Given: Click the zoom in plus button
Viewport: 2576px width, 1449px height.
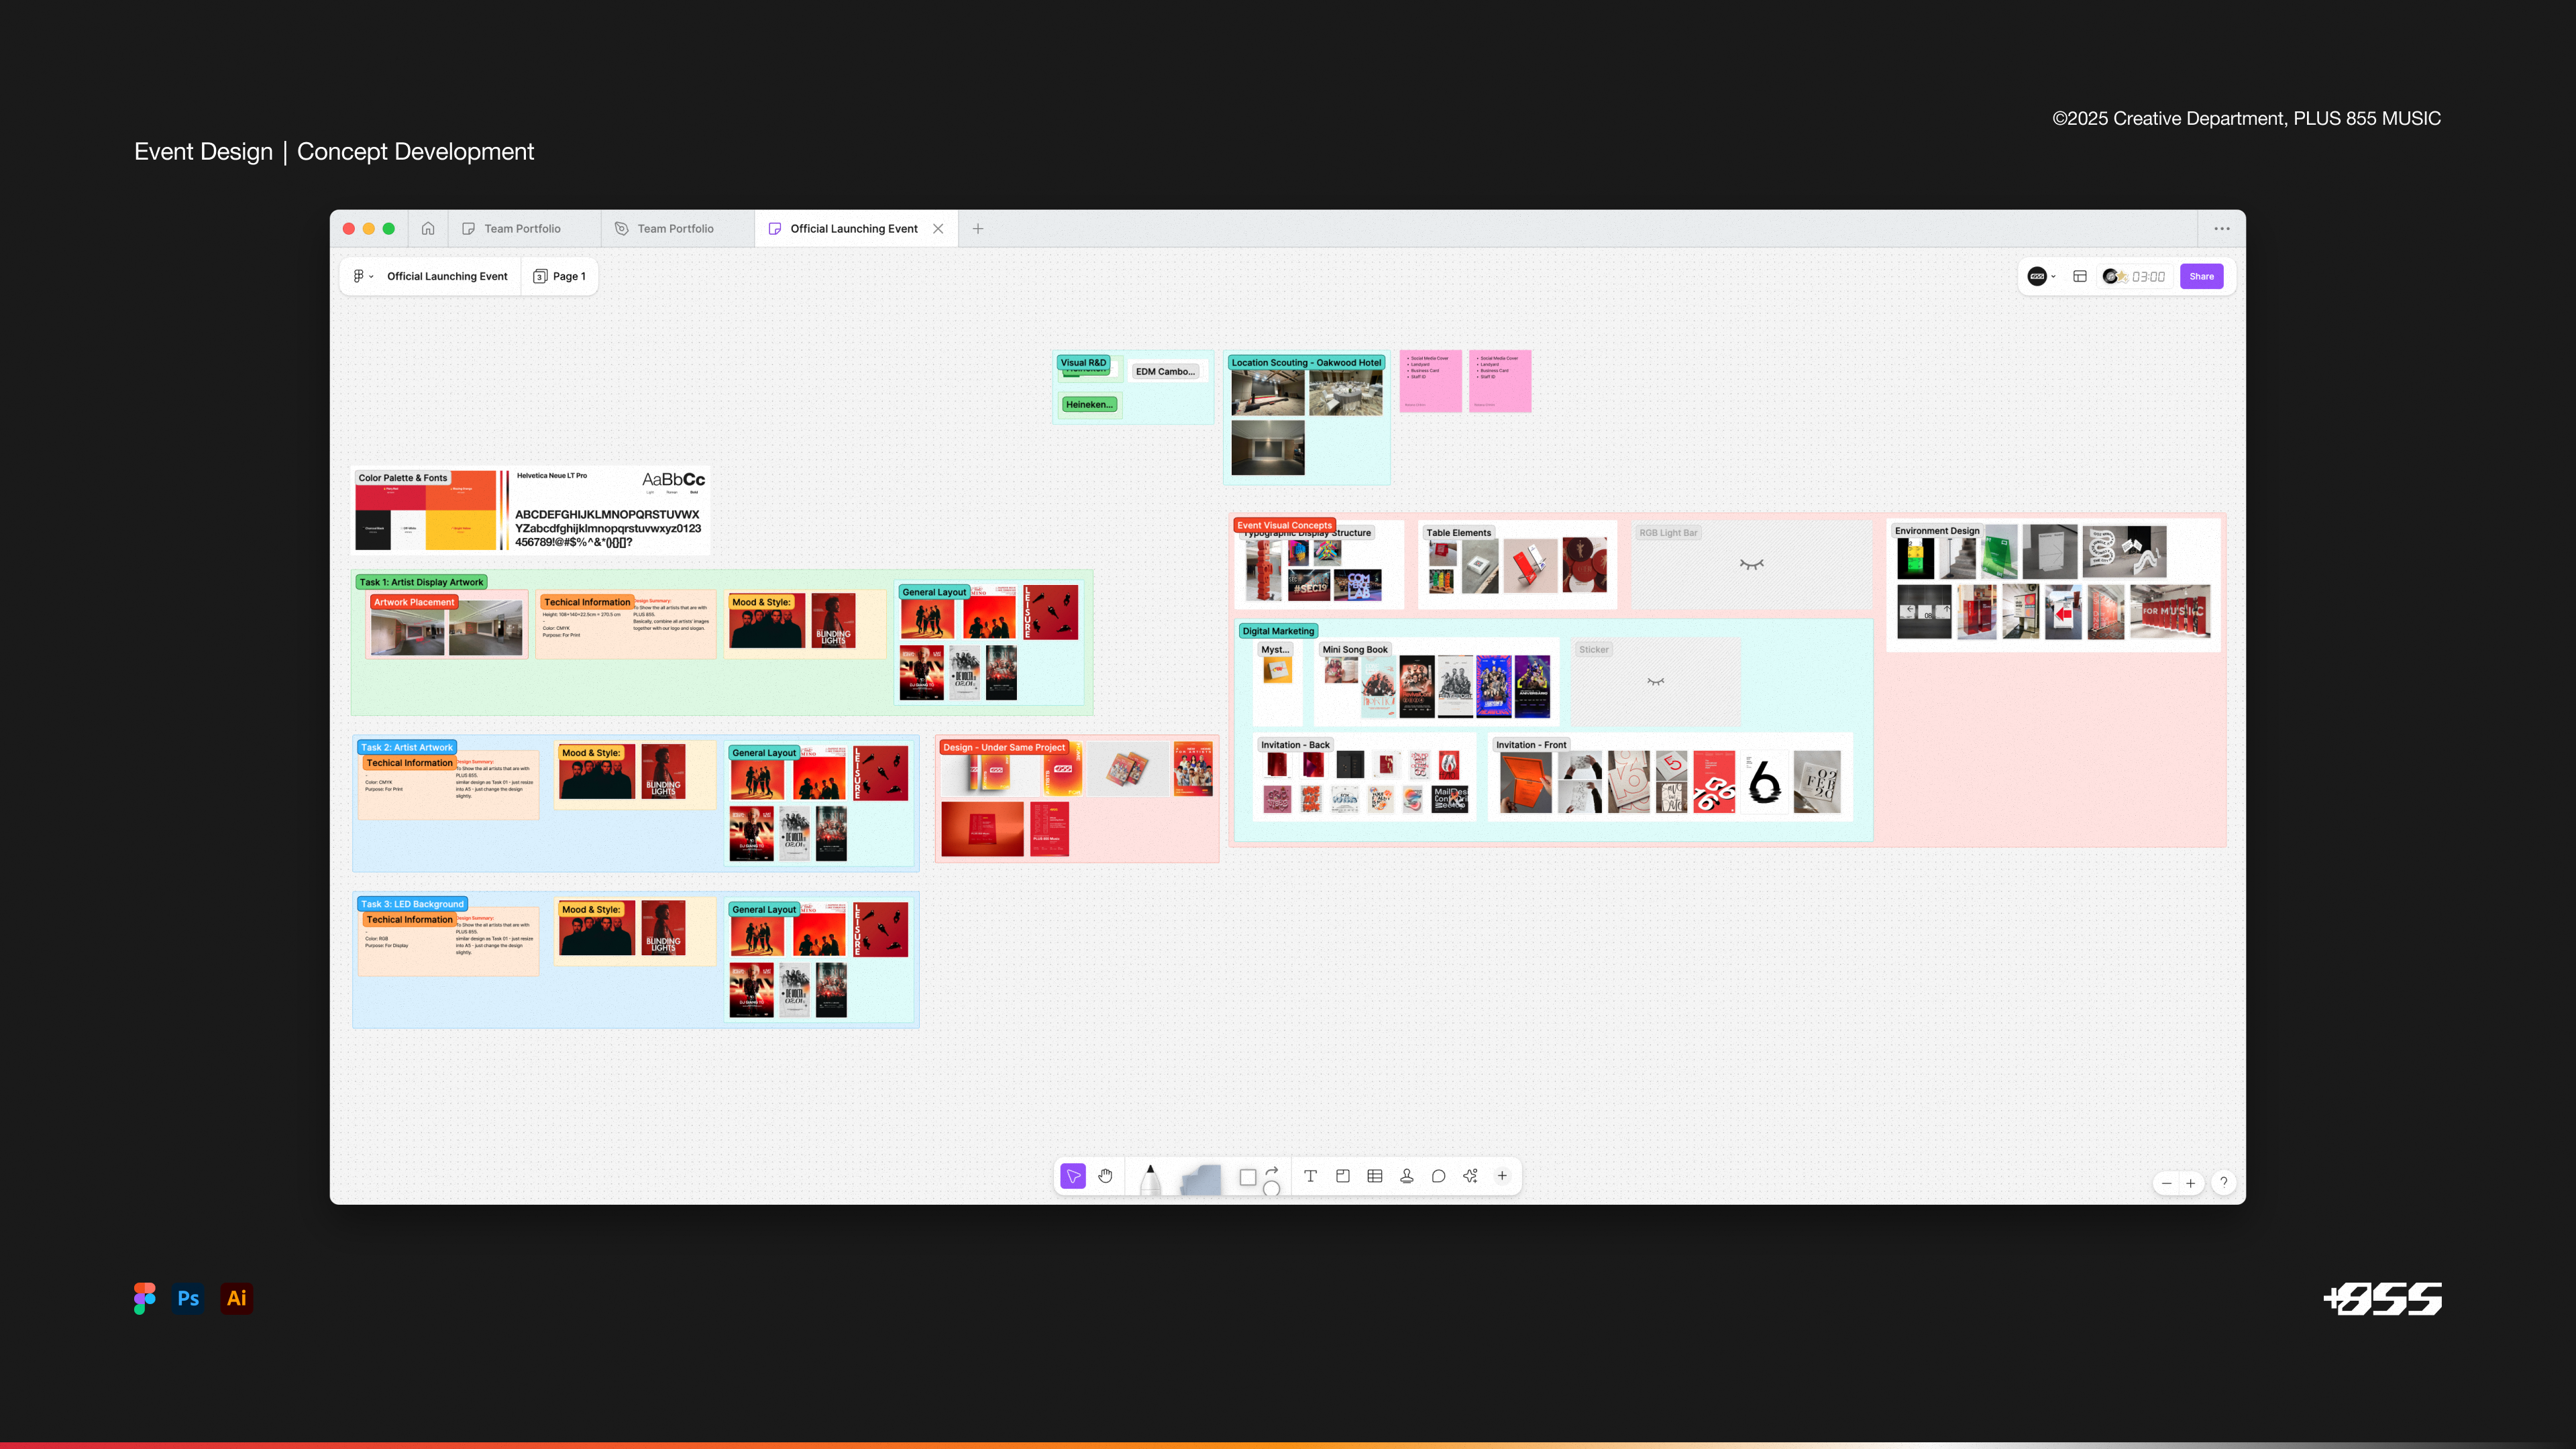Looking at the screenshot, I should (2190, 1183).
